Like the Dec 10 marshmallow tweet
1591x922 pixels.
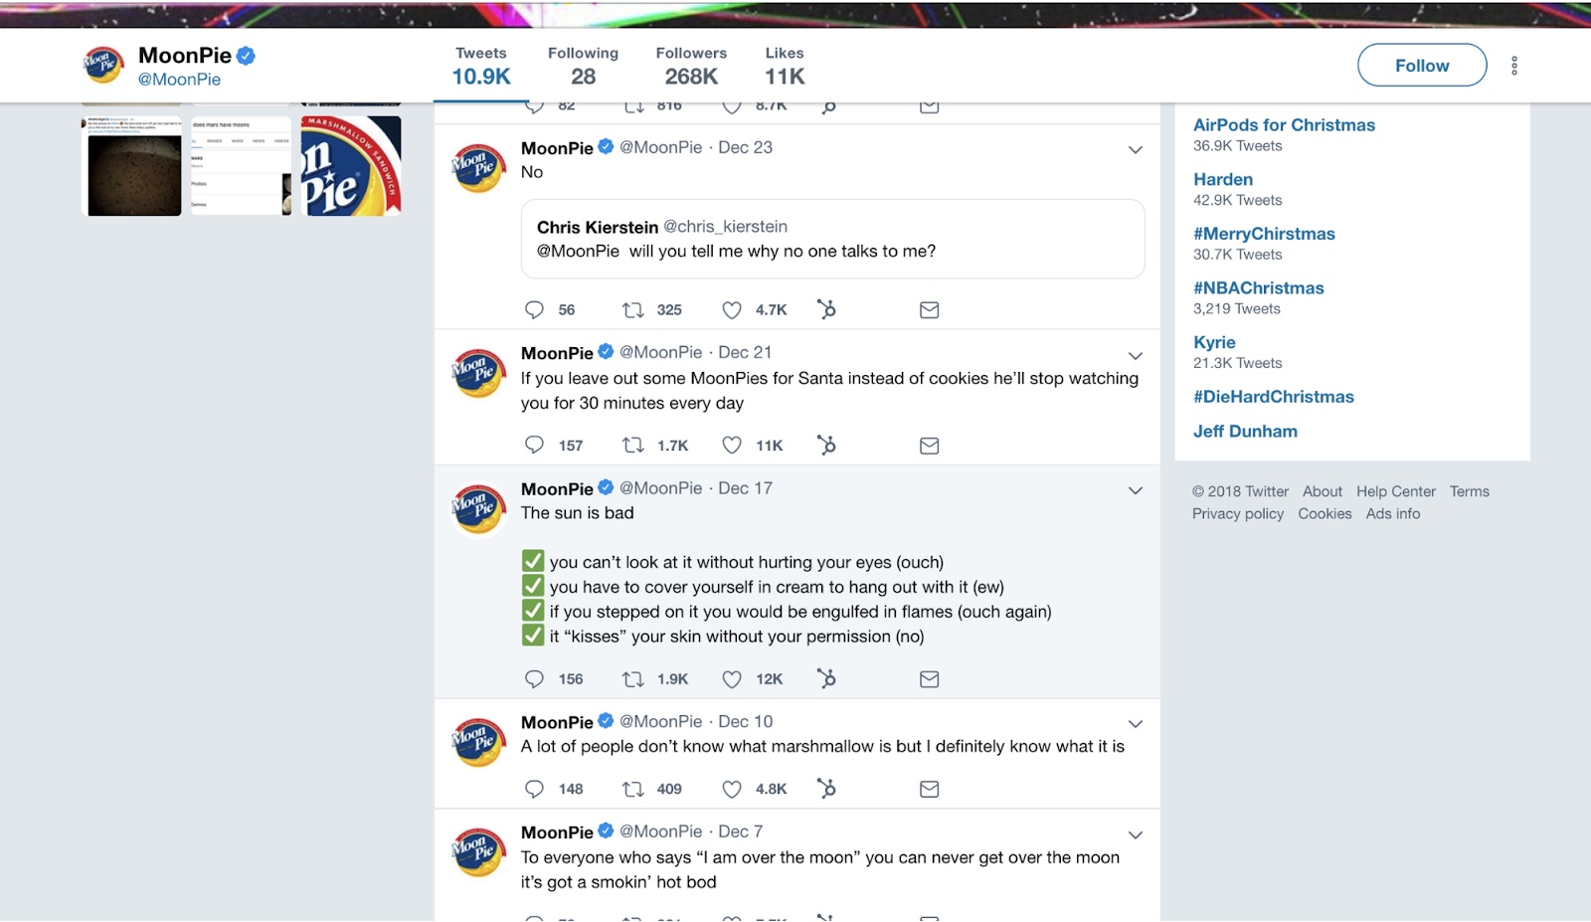732,789
